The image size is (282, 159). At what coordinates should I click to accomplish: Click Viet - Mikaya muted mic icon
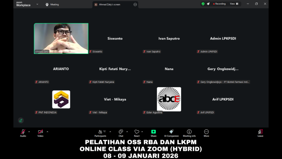point(90,113)
